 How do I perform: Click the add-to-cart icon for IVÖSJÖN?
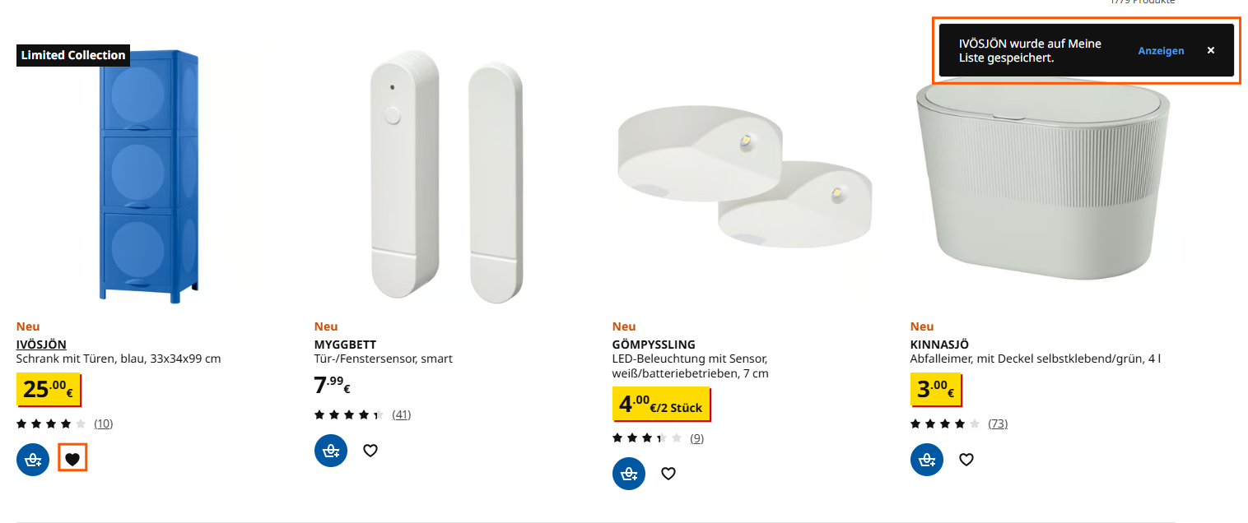(x=33, y=459)
